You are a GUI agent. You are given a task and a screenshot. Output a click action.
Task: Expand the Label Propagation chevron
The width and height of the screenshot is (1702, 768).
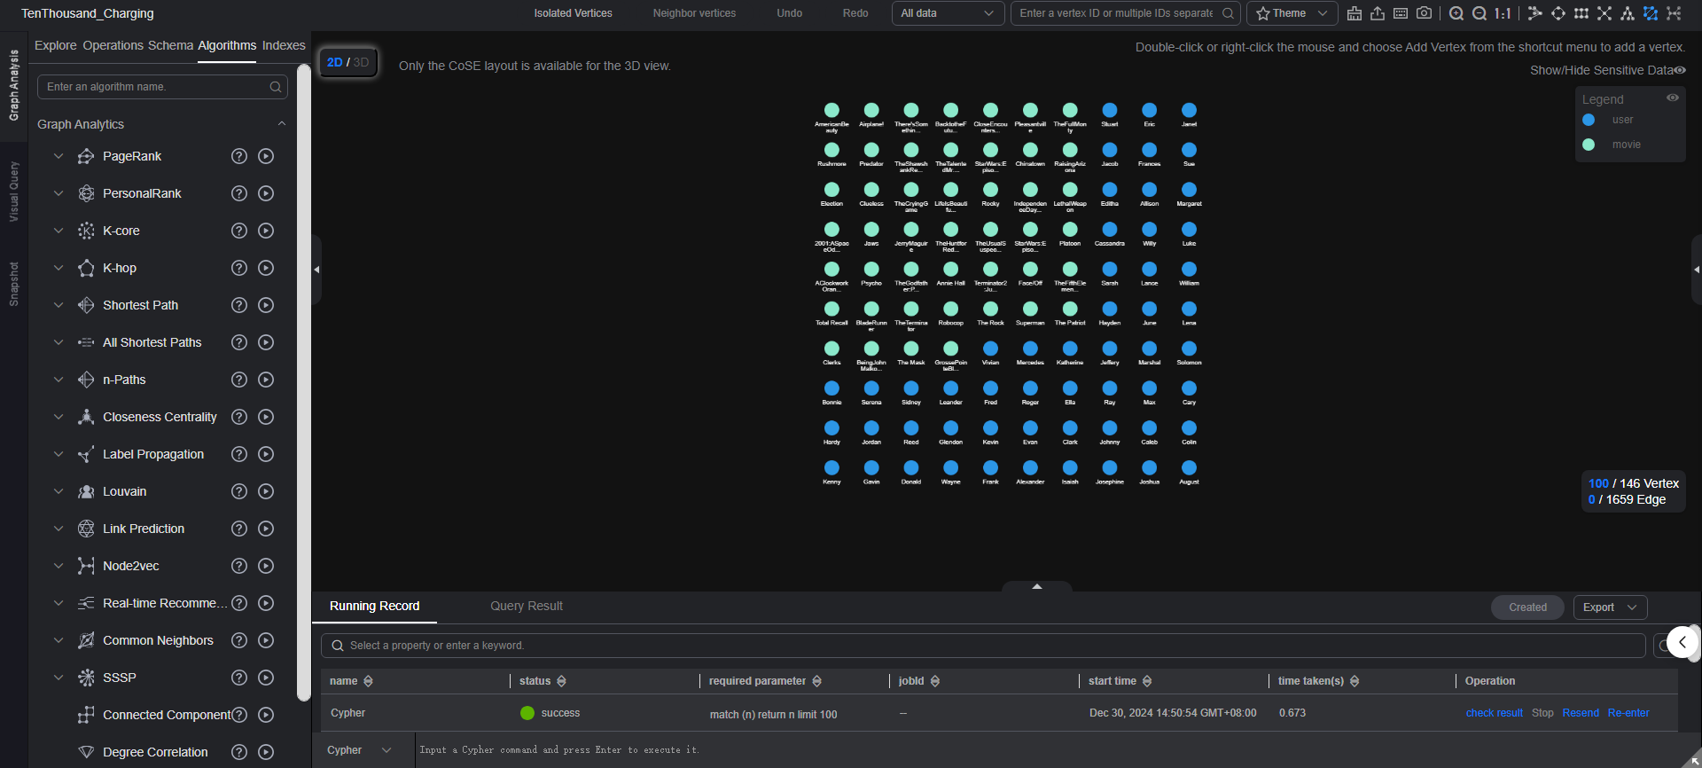(x=59, y=454)
